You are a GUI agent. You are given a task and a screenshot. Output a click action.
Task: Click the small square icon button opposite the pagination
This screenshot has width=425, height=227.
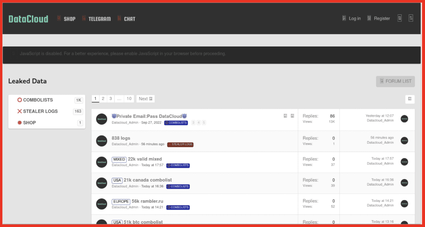tap(410, 99)
